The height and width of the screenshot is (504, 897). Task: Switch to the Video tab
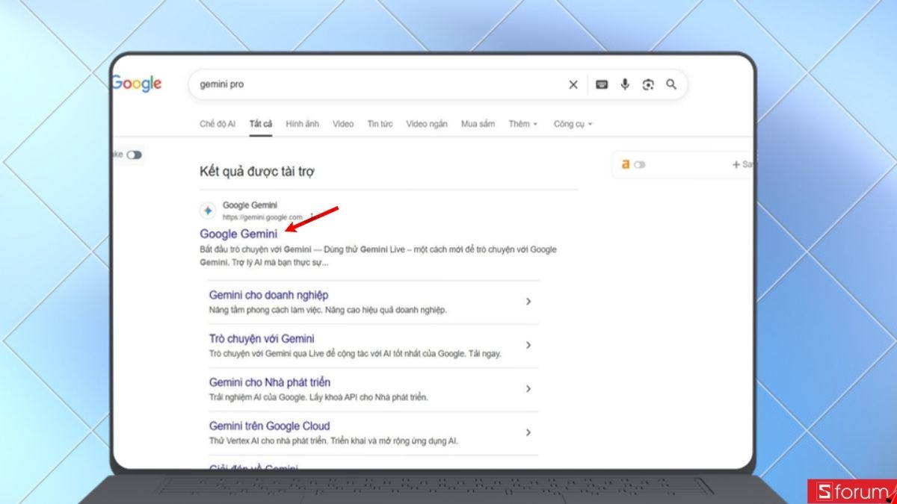click(343, 124)
